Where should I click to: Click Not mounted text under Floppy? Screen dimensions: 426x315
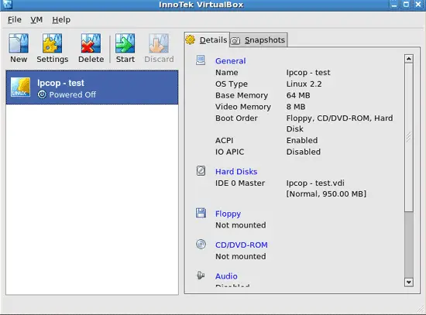[x=240, y=225]
